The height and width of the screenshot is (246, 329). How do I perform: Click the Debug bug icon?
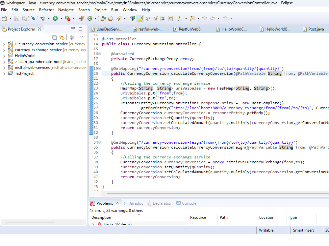tap(43, 18)
